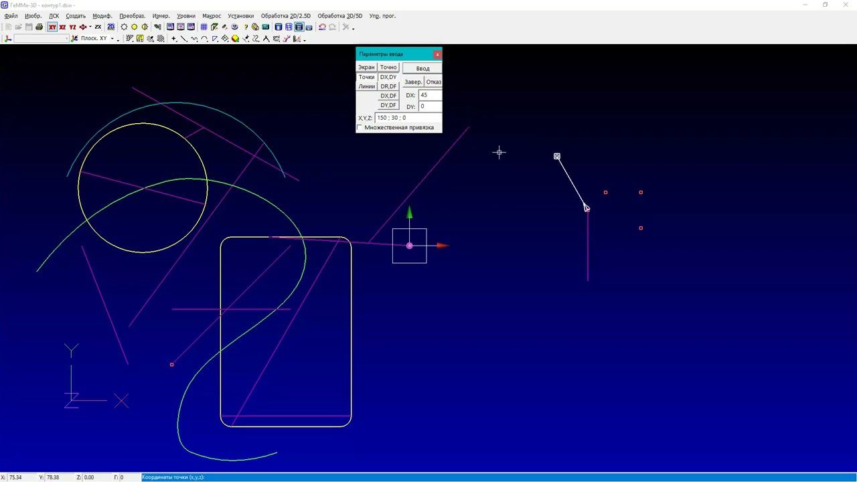This screenshot has height=482, width=857.
Task: Select the ZX plane view icon
Action: click(x=98, y=27)
